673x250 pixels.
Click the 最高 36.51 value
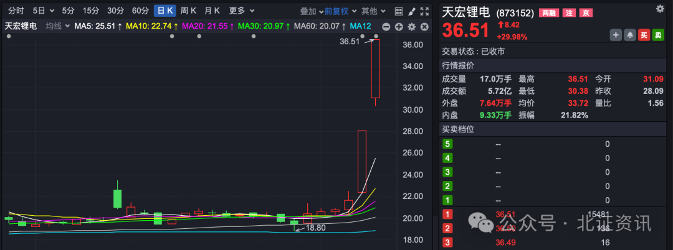[x=577, y=79]
